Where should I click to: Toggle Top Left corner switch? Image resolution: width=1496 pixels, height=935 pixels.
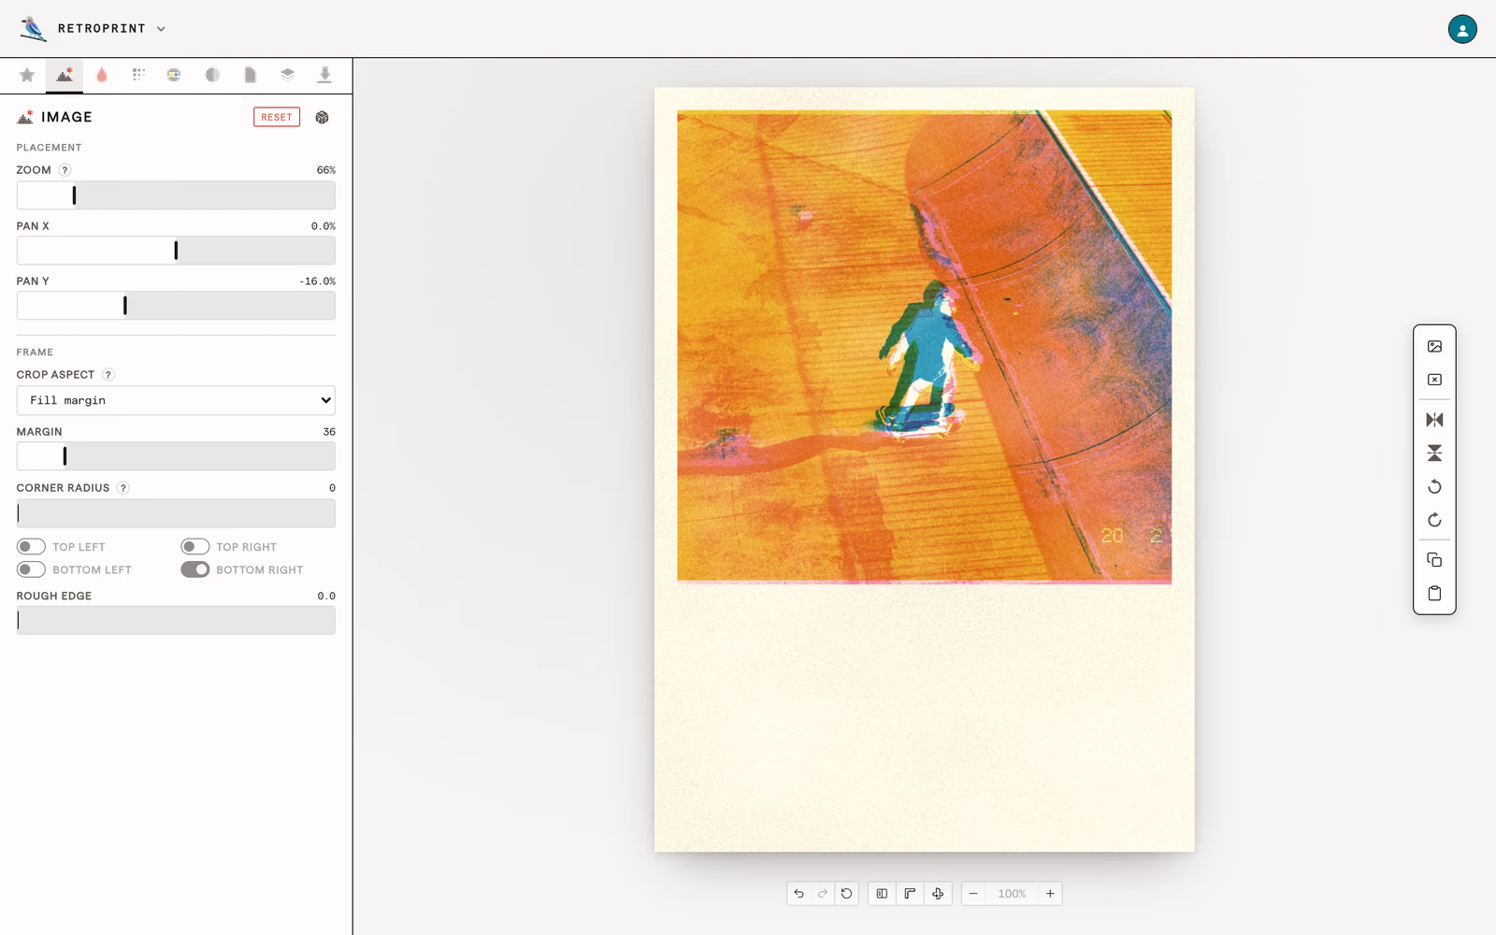(x=31, y=547)
